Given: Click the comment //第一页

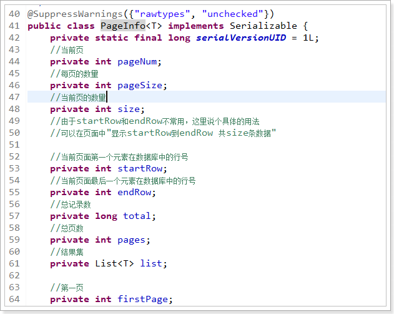Looking at the screenshot, I should [67, 287].
